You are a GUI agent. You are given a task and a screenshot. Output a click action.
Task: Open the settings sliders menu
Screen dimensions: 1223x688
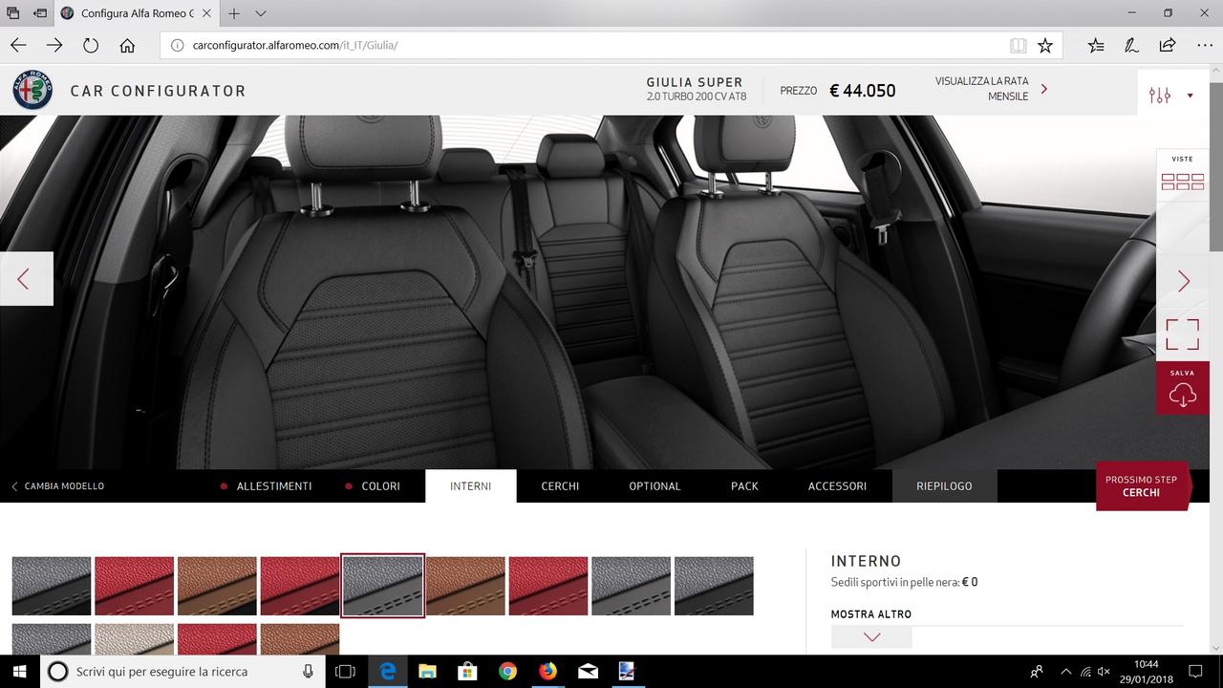pos(1160,95)
